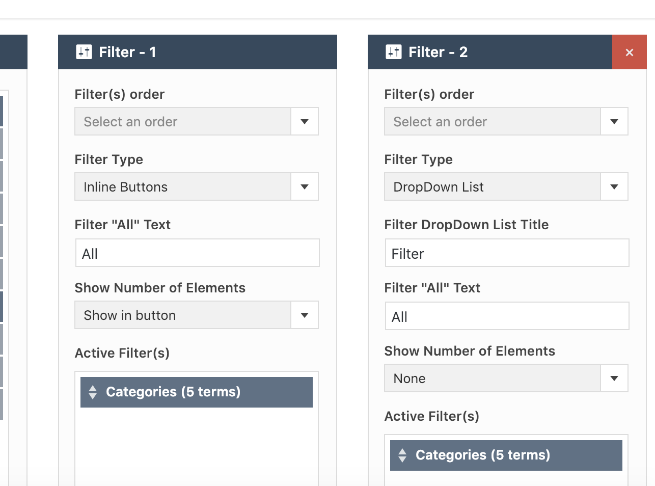Select Categories (5 terms) in Filter 2
655x486 pixels.
coord(483,455)
